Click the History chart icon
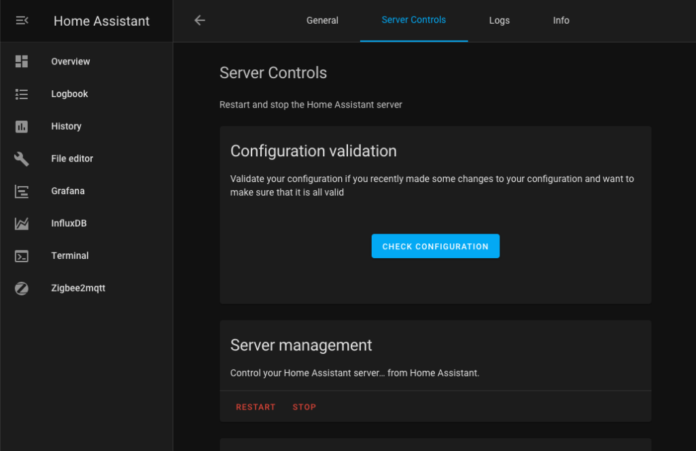Viewport: 696px width, 451px height. tap(21, 126)
